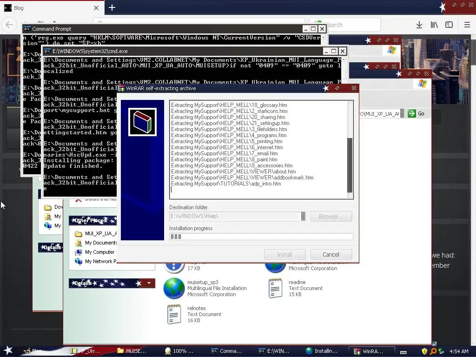Click the 'HELP_MELL\18_glossary.htm' log line
Viewport: 476px width, 357px height.
(x=229, y=105)
